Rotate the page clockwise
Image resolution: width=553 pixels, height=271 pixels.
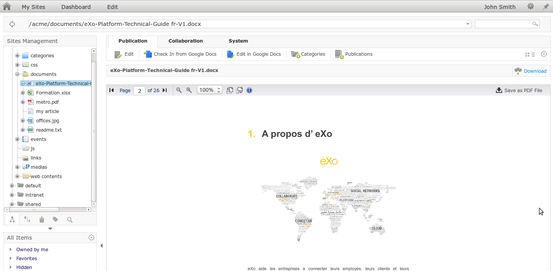tap(240, 90)
